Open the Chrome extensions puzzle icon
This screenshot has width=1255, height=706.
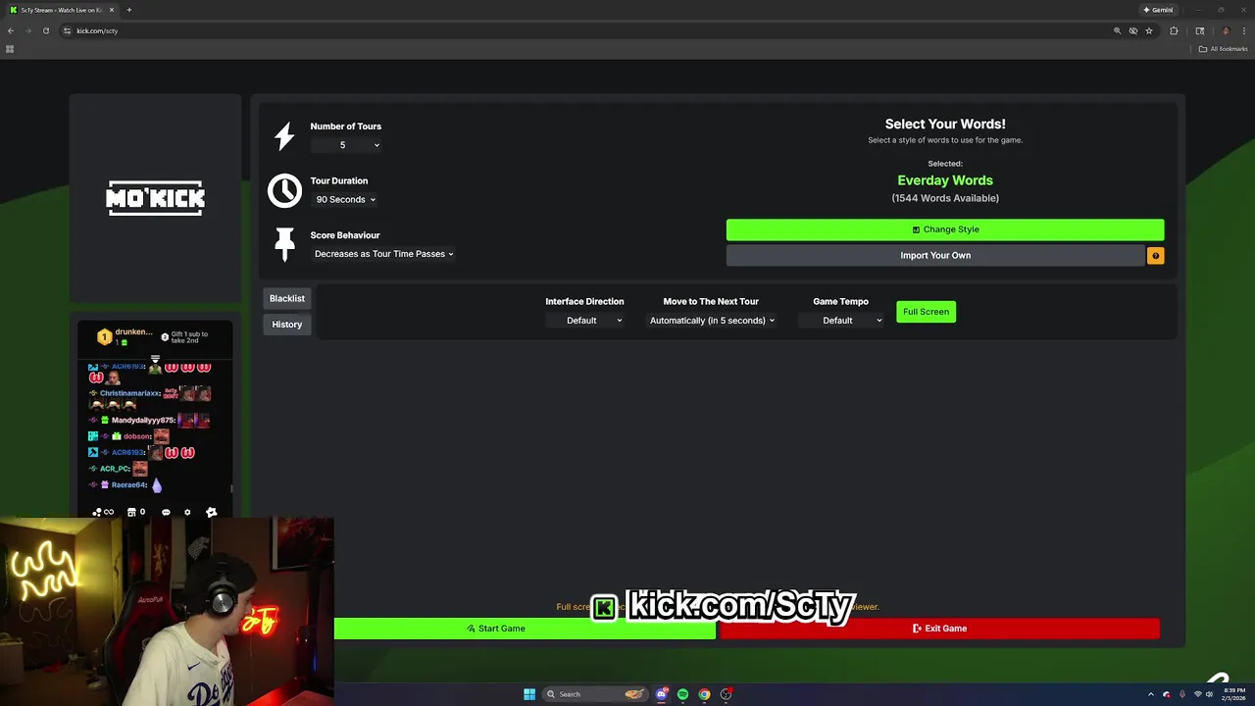(1174, 30)
